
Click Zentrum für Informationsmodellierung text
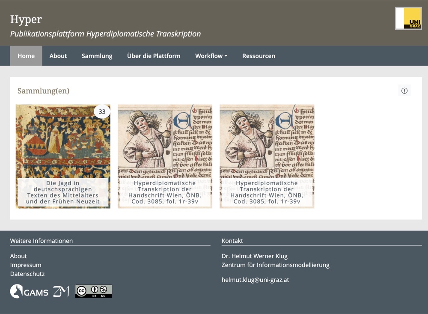click(x=275, y=265)
